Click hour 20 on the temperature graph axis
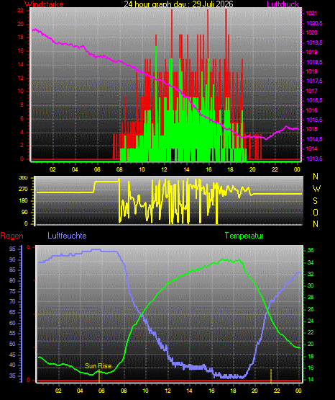The width and height of the screenshot is (335, 400). pos(254,391)
